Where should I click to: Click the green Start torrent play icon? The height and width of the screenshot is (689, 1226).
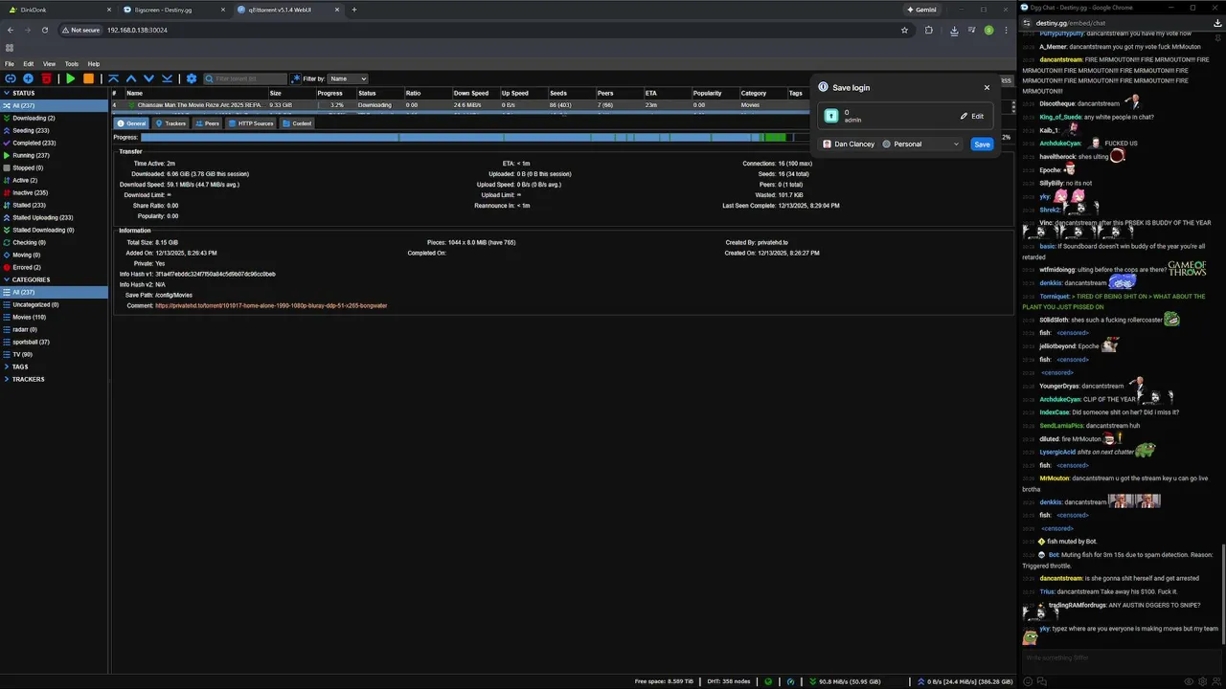(70, 78)
